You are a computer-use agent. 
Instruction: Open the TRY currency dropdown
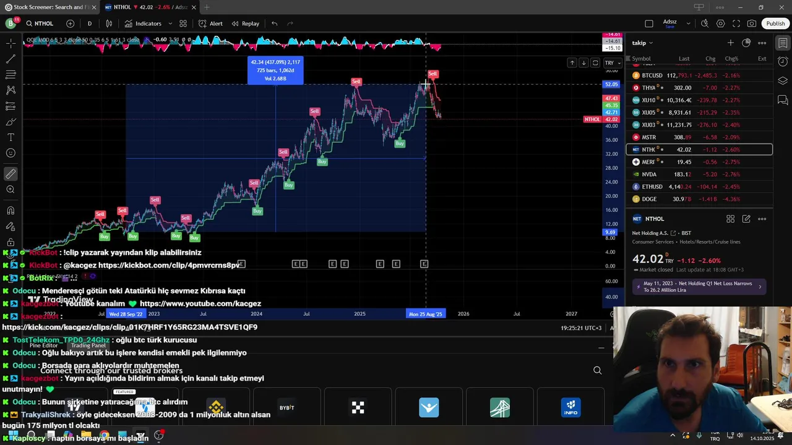pyautogui.click(x=613, y=63)
